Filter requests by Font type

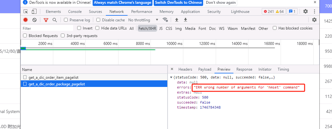202,28
